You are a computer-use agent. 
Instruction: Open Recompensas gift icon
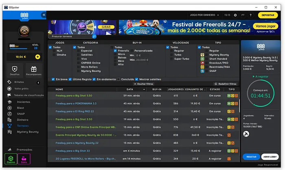[34, 69]
